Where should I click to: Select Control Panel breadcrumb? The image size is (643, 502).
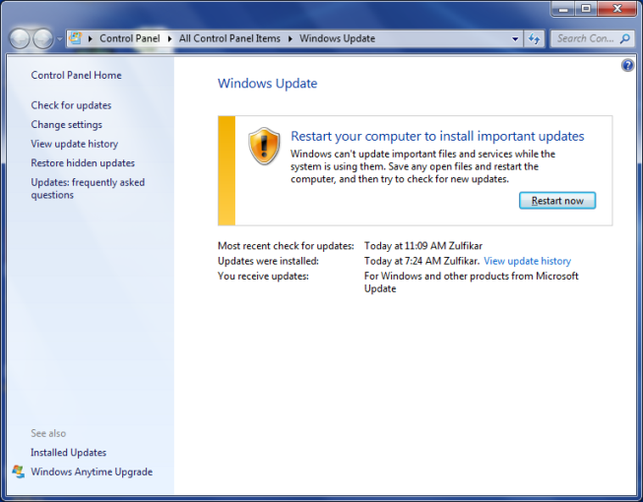(130, 38)
